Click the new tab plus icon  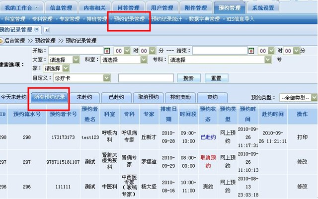pyautogui.click(x=46, y=30)
